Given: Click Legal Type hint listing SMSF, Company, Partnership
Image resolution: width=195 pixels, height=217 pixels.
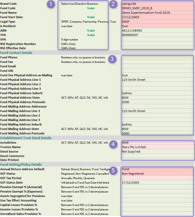Looking at the screenshot, I should click(x=89, y=22).
